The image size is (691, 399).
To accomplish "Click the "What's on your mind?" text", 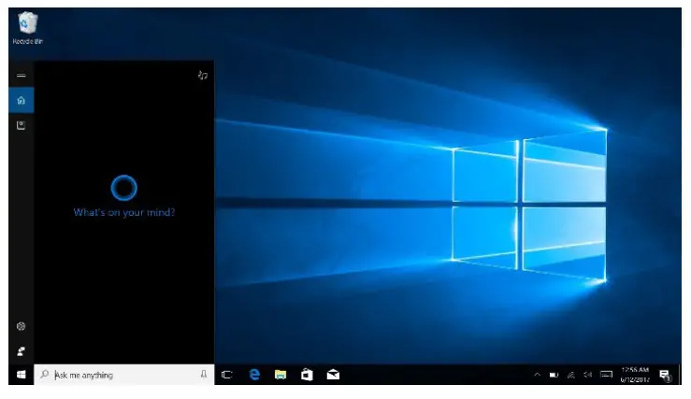I will pyautogui.click(x=123, y=213).
